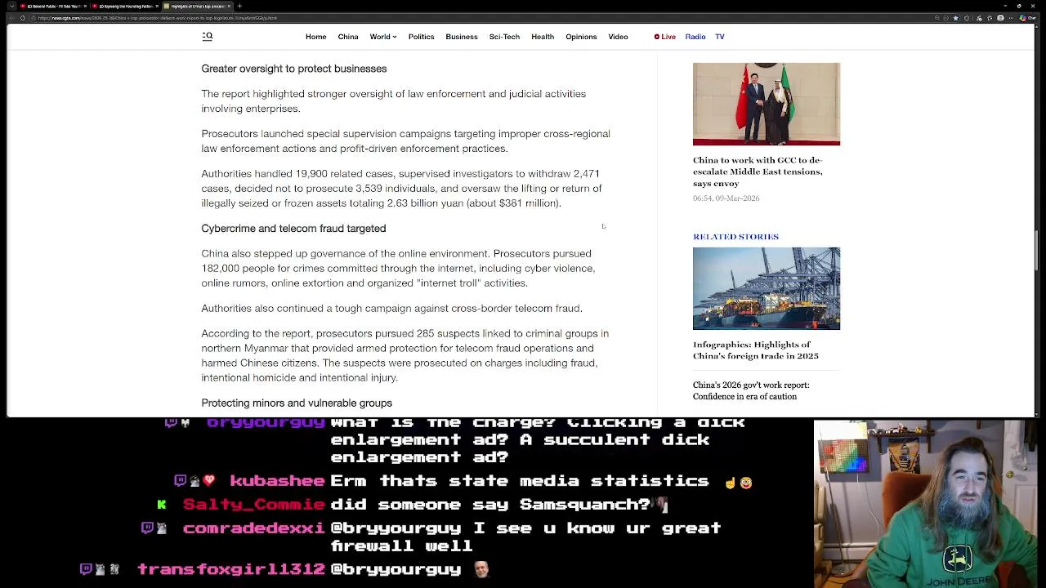
Task: Open the site menu and search icon
Action: point(208,36)
